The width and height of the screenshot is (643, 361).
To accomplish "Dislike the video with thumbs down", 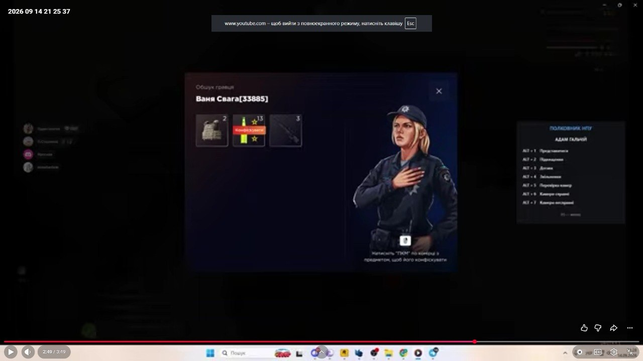I will (598, 328).
